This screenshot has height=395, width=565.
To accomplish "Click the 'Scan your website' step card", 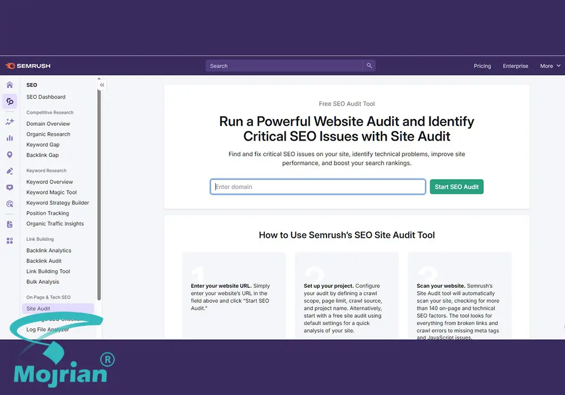I will [459, 296].
